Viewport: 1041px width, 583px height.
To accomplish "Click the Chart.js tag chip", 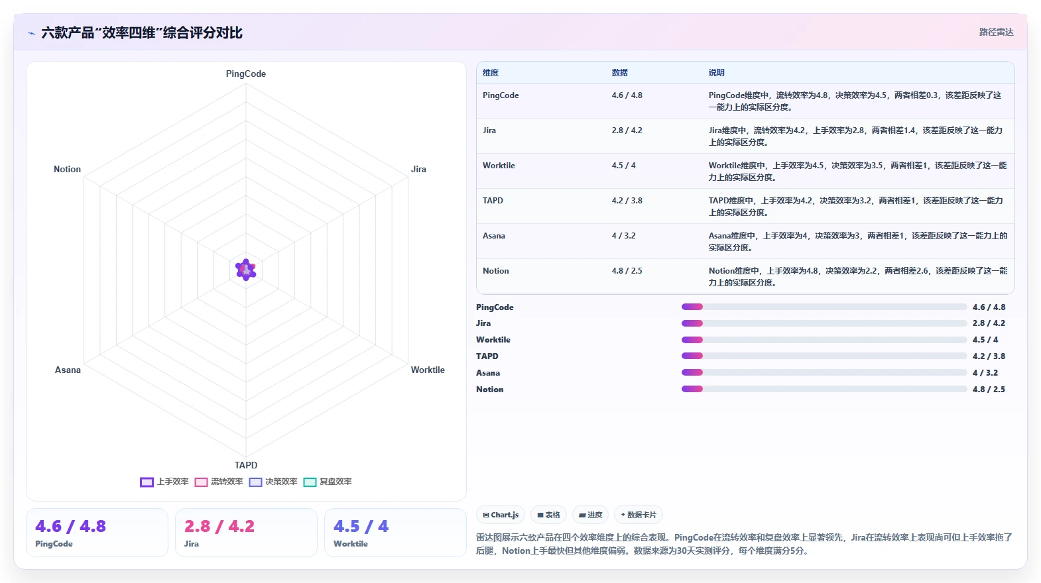I will [x=501, y=515].
